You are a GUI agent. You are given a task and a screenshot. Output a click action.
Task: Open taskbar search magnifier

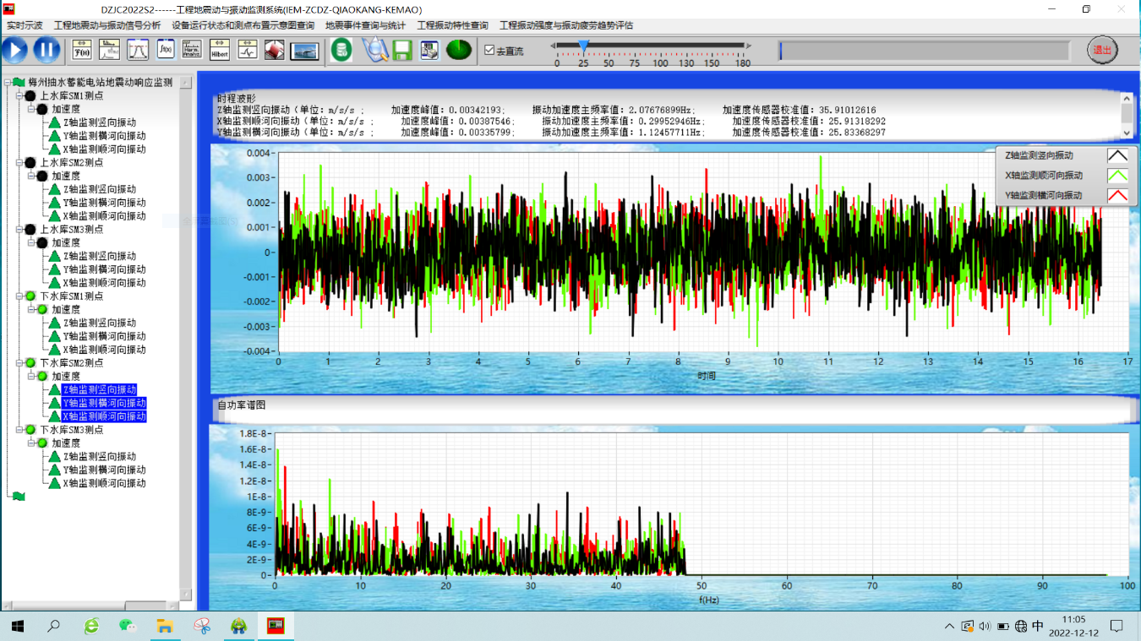[x=53, y=626]
